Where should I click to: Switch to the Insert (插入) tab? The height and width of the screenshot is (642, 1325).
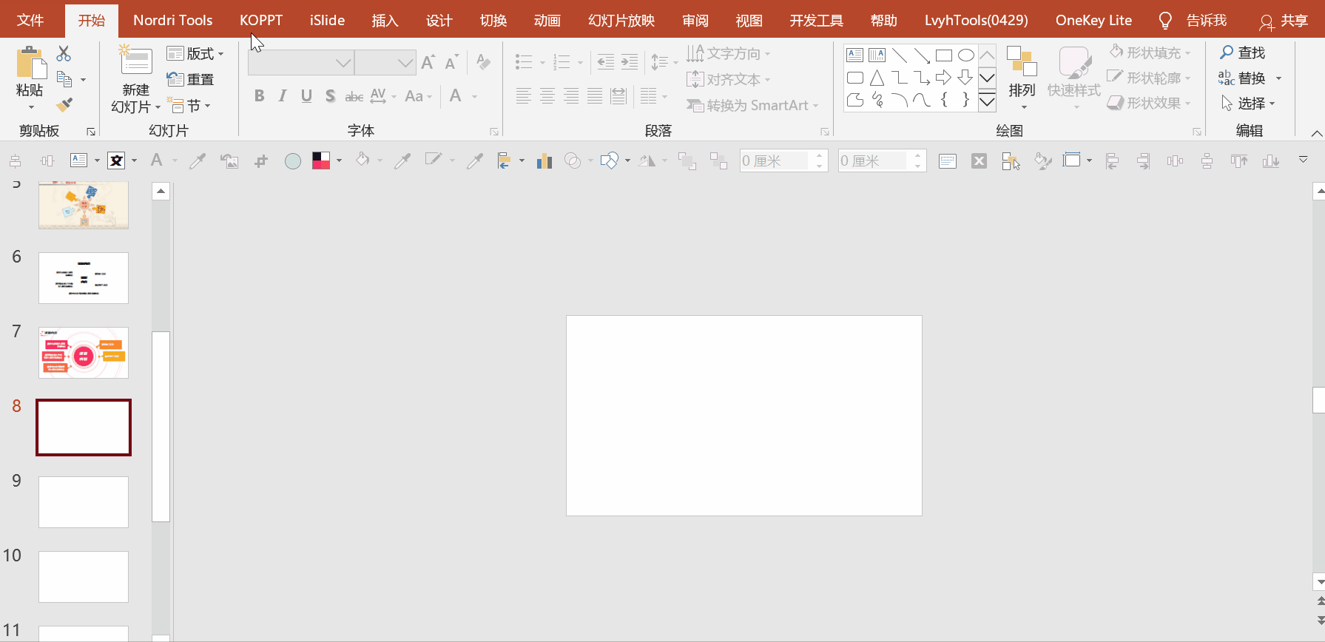[385, 20]
